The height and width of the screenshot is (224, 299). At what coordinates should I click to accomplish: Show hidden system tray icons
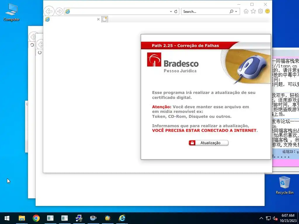coord(261,218)
